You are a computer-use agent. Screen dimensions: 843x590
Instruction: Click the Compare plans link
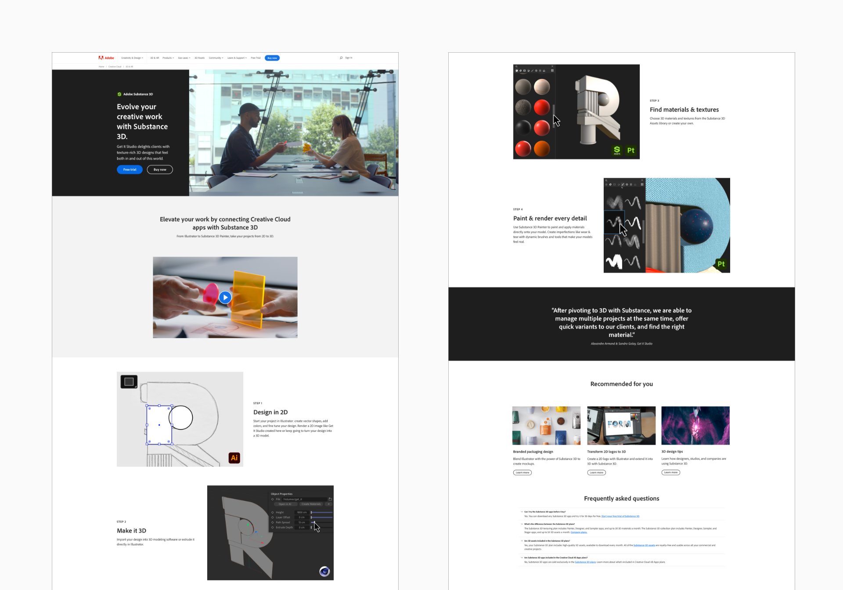point(579,532)
